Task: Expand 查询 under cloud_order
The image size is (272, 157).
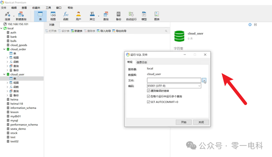Action: coord(7,66)
